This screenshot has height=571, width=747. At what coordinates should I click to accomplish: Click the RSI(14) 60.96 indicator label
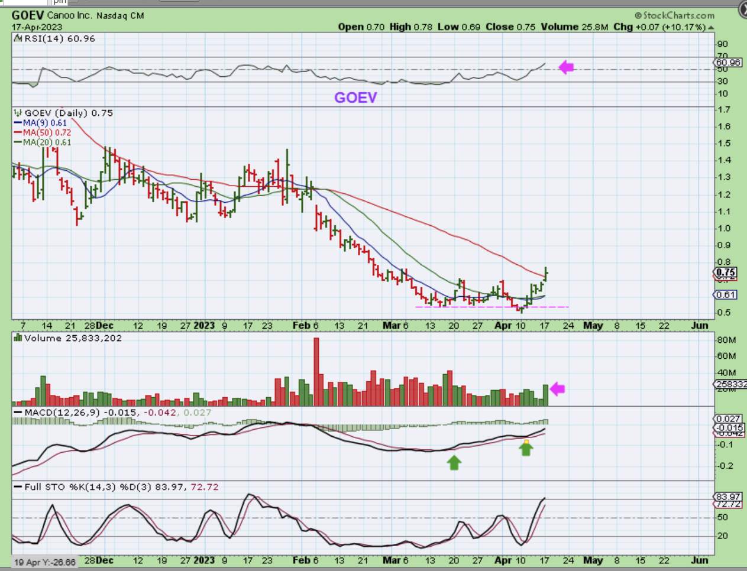[59, 38]
